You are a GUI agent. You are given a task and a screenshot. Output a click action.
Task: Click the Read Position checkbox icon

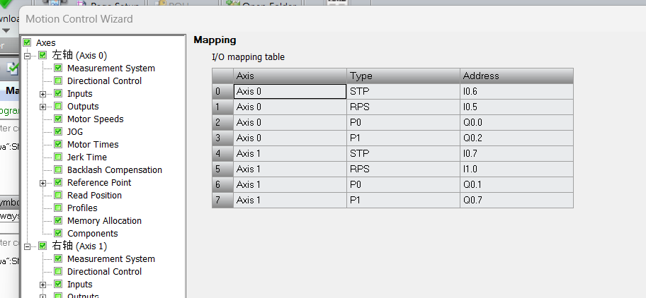[x=58, y=196]
